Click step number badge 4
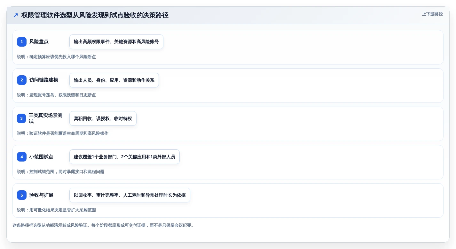Screen dimensions: 456x249 pos(22,157)
